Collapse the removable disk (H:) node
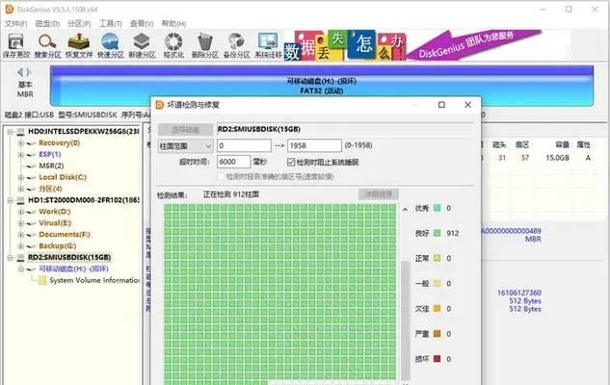 [21, 269]
